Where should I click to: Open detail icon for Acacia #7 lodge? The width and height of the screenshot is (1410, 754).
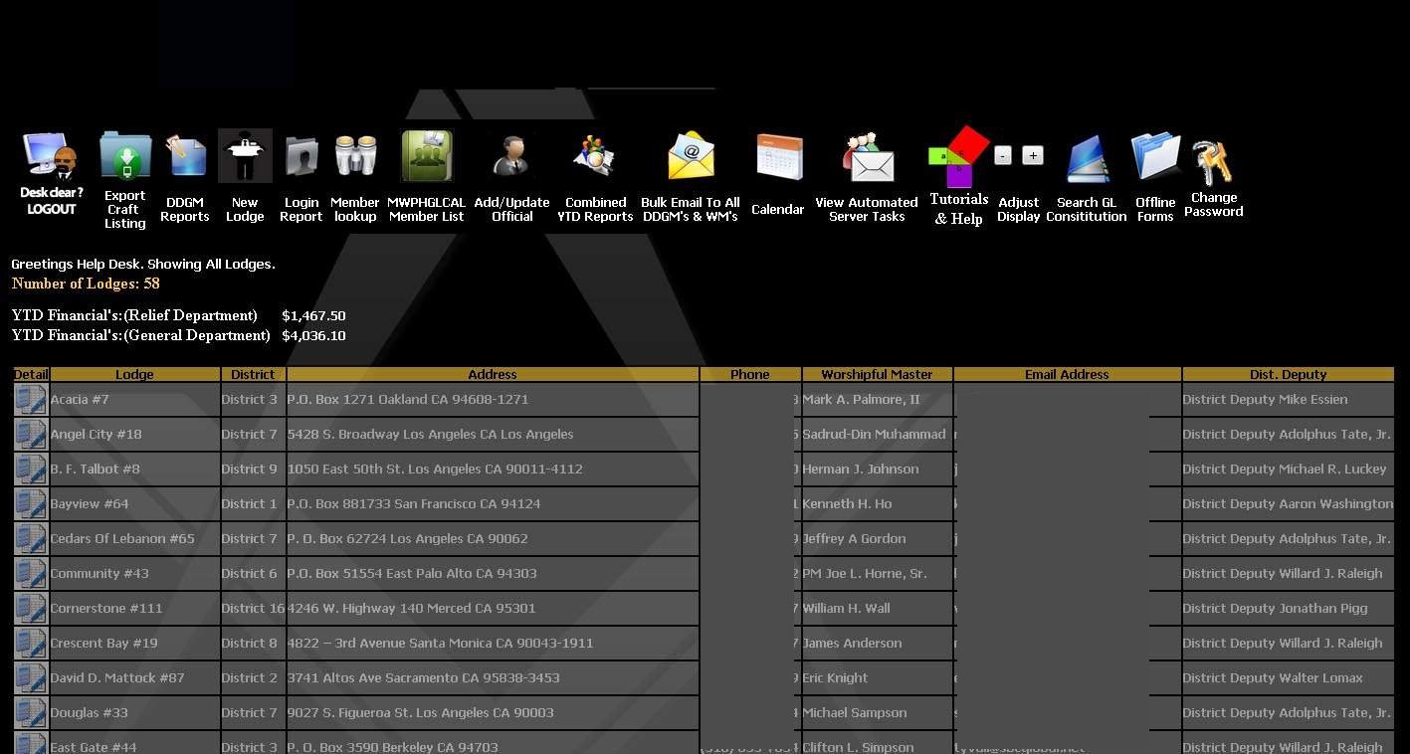pyautogui.click(x=31, y=400)
